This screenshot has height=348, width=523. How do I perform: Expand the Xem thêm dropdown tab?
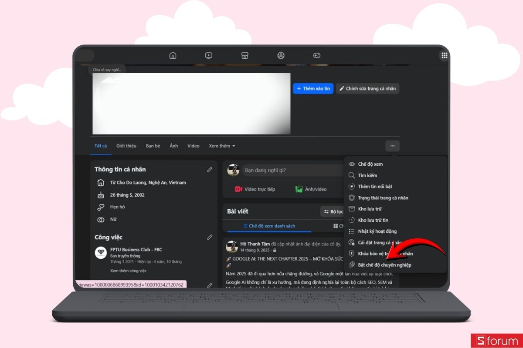[222, 146]
